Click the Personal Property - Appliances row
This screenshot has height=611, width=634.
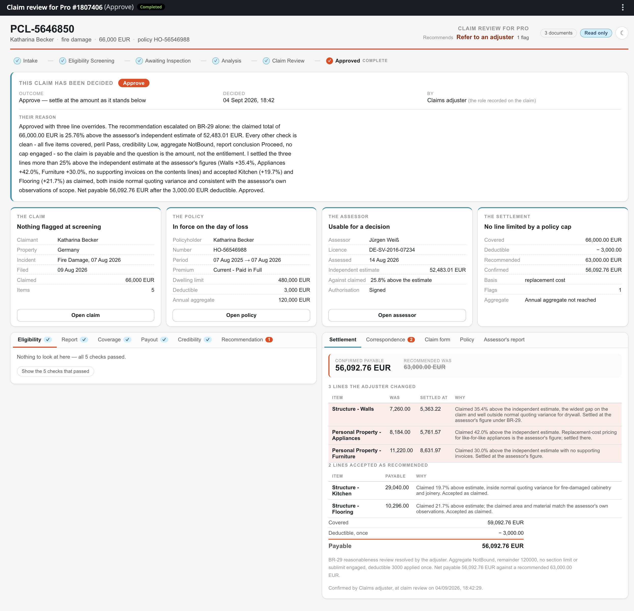(x=475, y=435)
